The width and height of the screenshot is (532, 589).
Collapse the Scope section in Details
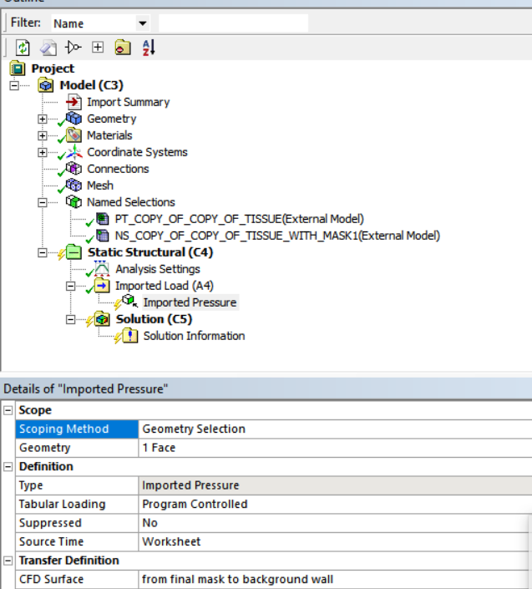(8, 410)
